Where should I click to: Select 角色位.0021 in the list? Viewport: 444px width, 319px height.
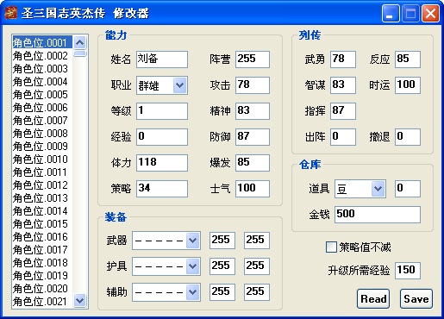[x=42, y=302]
